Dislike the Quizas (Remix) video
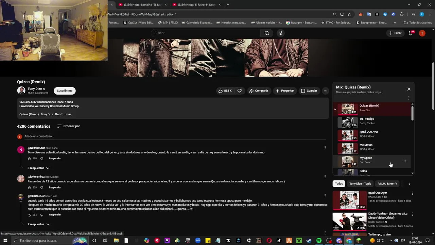The width and height of the screenshot is (435, 245). (x=240, y=91)
